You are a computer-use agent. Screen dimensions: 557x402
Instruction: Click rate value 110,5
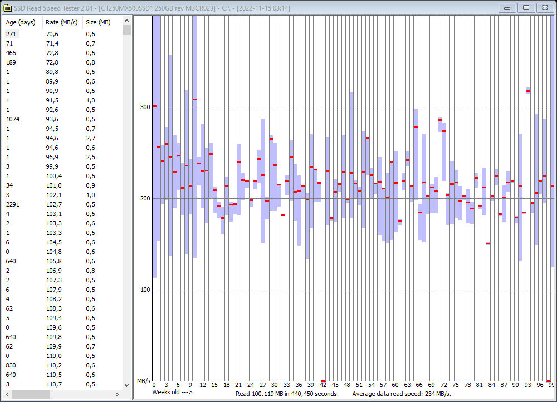coord(54,375)
